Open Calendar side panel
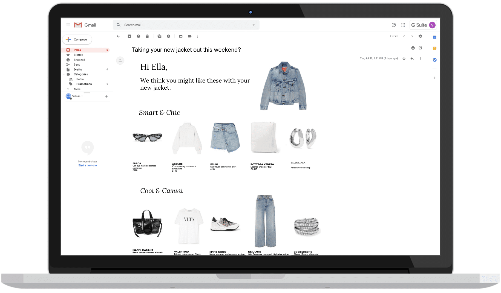Viewport: 501px width, 293px height. (x=434, y=37)
